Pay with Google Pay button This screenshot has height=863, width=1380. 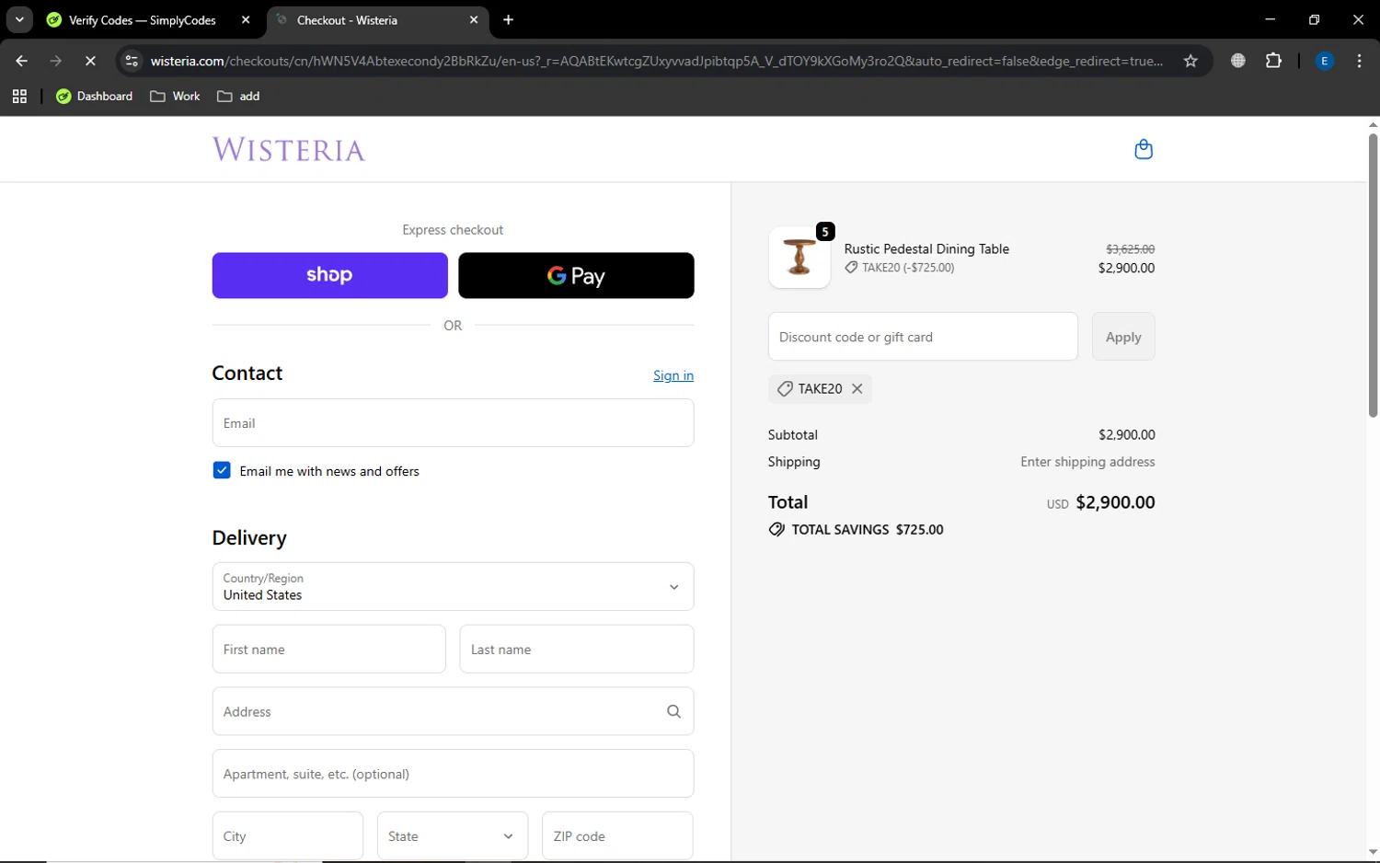point(576,275)
